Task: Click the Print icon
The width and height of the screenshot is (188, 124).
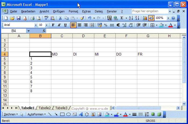Action: 32,18
